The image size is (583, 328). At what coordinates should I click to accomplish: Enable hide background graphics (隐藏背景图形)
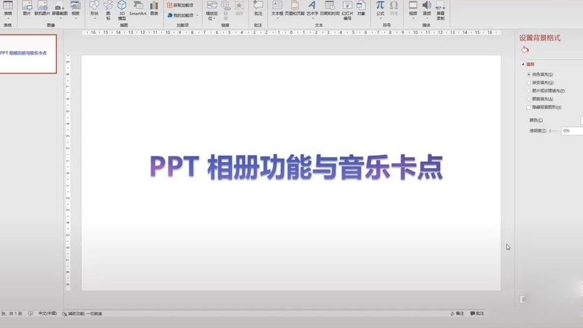(x=529, y=107)
